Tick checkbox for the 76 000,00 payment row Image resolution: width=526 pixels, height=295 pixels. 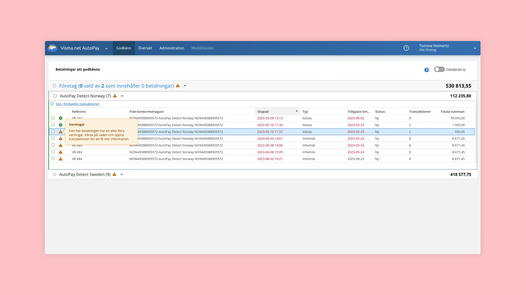point(53,118)
